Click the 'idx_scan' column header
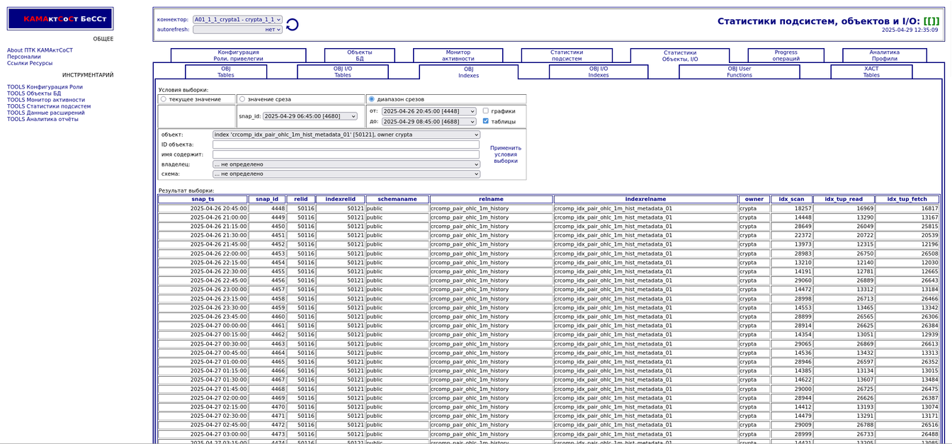The width and height of the screenshot is (952, 444). (790, 200)
